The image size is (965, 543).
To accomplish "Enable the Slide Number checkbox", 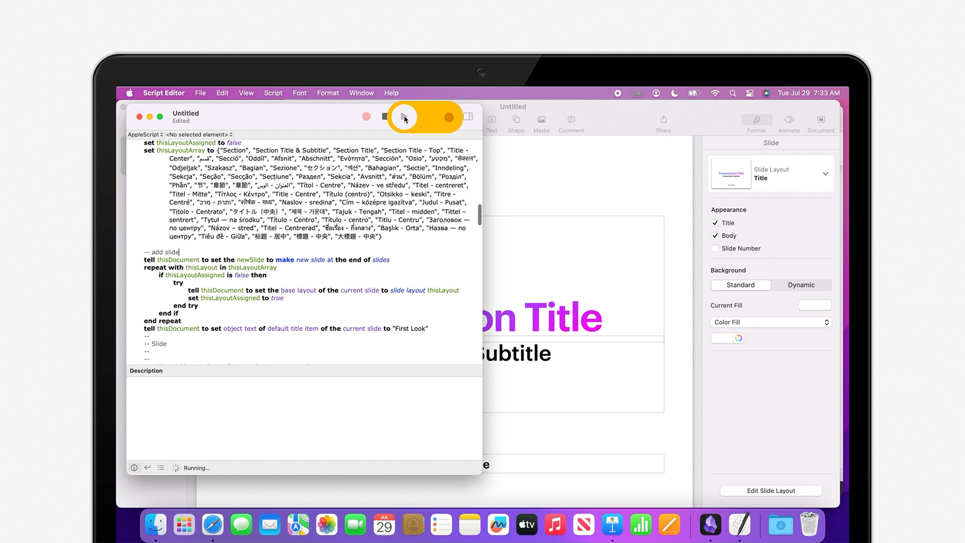I will point(715,248).
